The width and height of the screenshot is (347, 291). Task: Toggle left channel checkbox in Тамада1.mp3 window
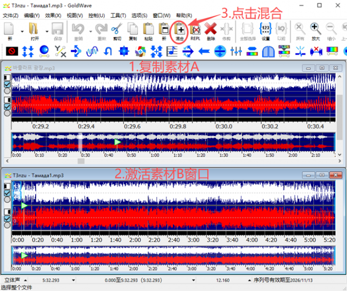click(7, 193)
